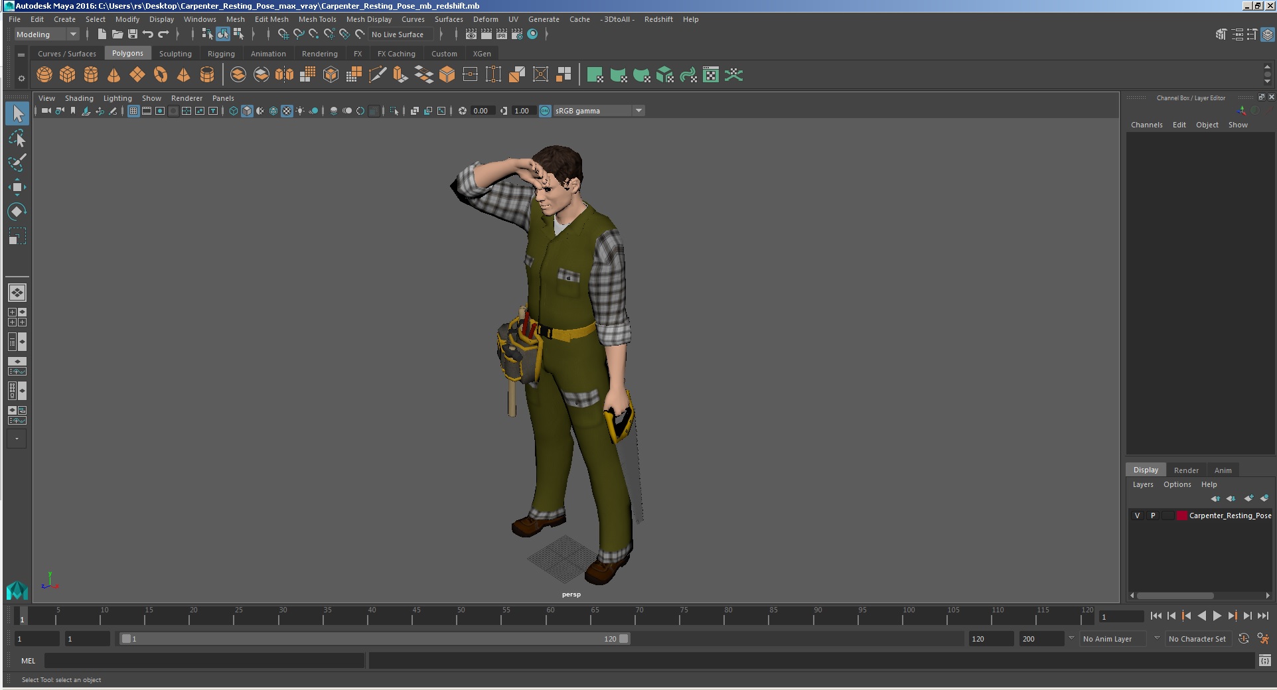Toggle isolate select in viewport
The height and width of the screenshot is (690, 1277).
click(x=394, y=111)
